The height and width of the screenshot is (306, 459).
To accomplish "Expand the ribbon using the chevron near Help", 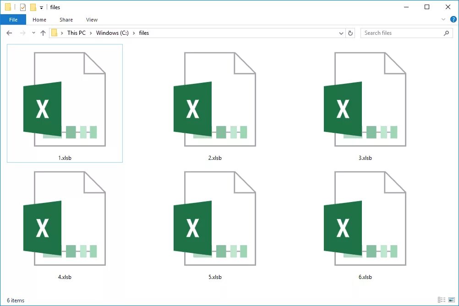I will 443,19.
